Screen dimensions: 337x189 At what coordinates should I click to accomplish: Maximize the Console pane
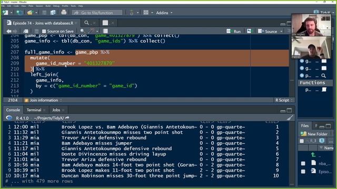(289, 110)
